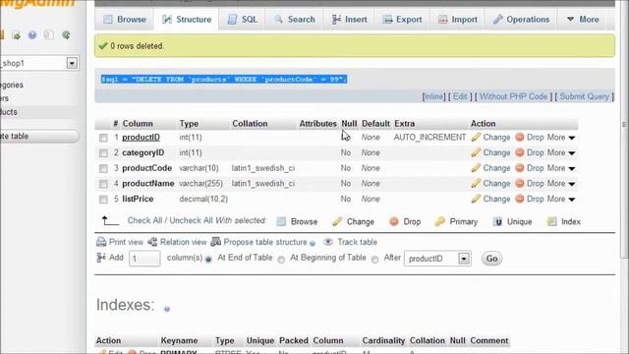Click the Track table eye icon
The image size is (629, 354).
[328, 242]
